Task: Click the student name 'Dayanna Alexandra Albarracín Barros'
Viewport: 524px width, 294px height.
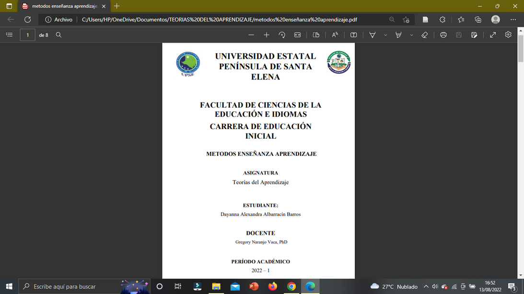Action: [x=261, y=214]
